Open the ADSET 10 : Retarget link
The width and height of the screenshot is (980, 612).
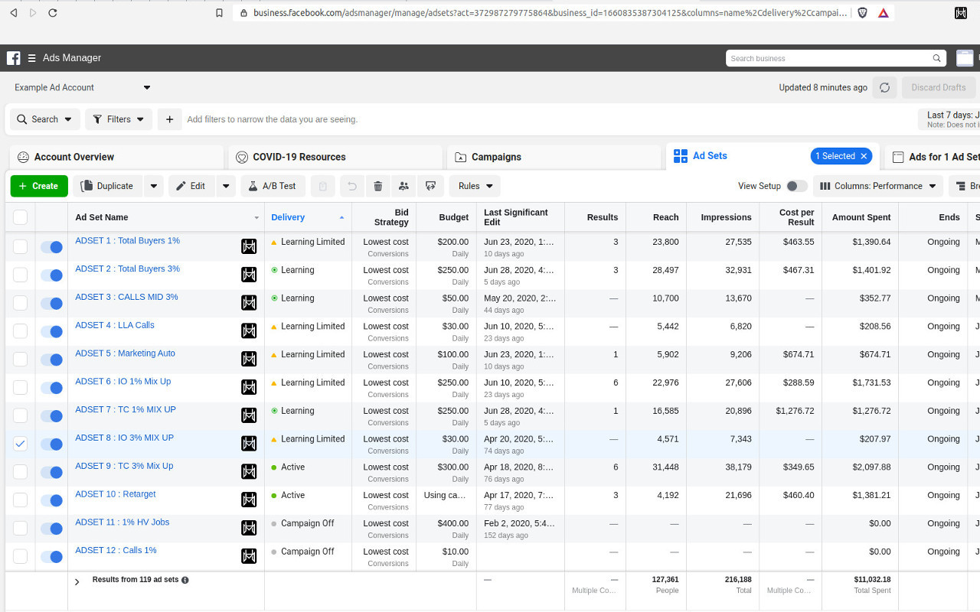(116, 494)
